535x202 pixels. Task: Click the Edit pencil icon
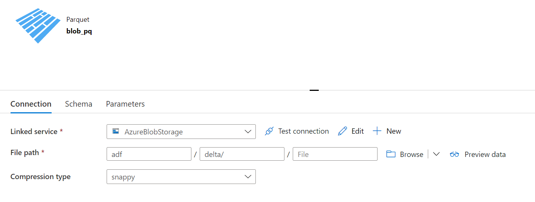342,131
